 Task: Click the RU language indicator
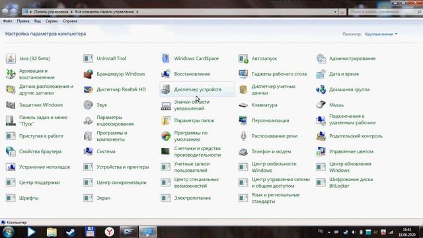[x=321, y=231]
